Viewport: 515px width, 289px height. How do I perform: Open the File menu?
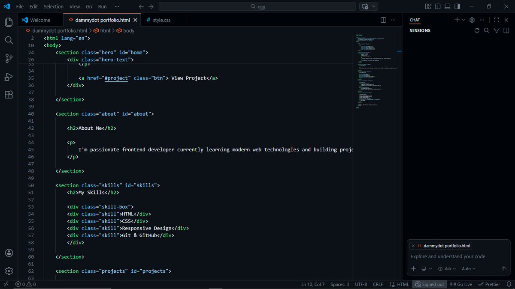click(x=20, y=6)
